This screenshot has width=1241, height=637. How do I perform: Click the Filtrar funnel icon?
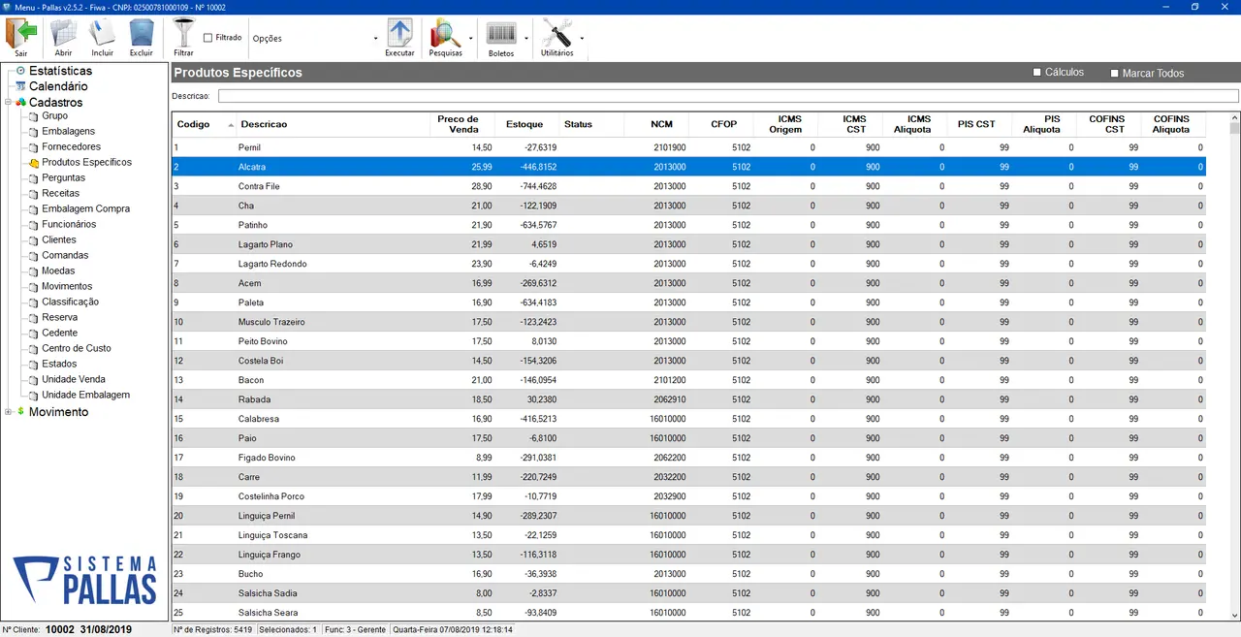[183, 33]
